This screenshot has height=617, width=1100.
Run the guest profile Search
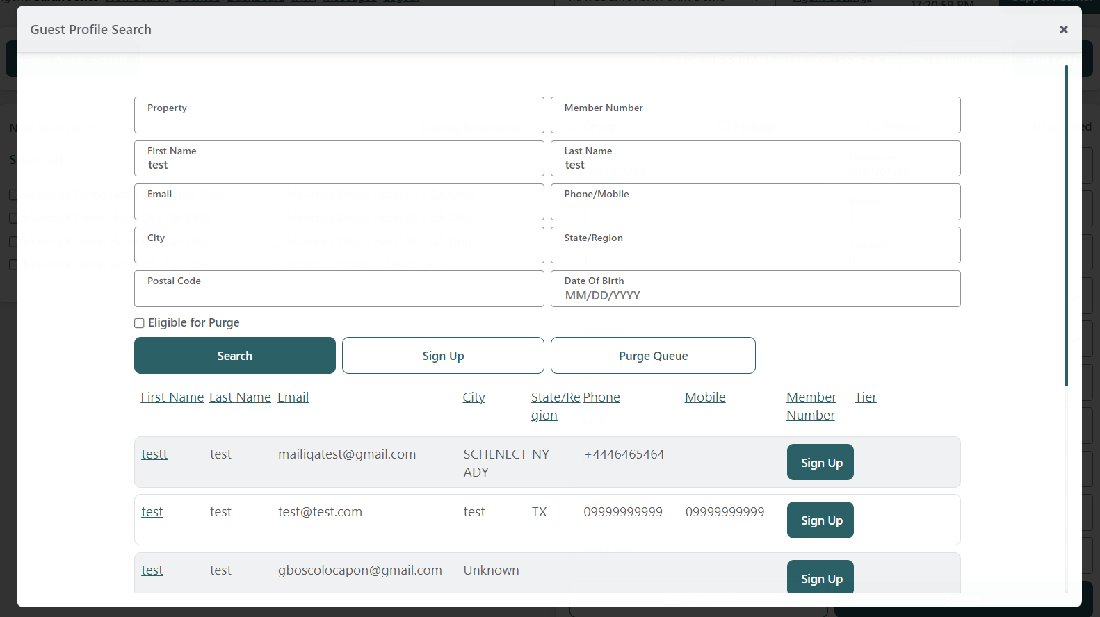pos(235,356)
